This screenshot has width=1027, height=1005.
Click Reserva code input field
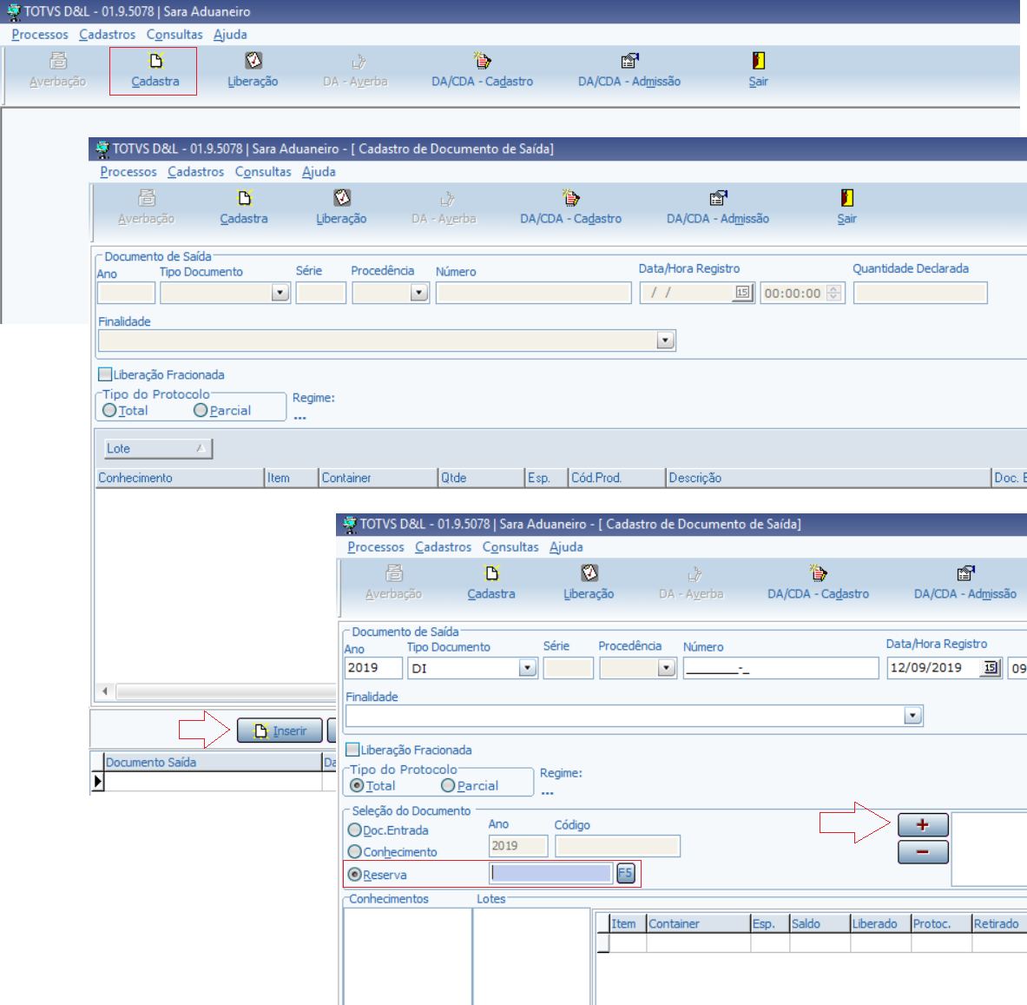(x=551, y=873)
